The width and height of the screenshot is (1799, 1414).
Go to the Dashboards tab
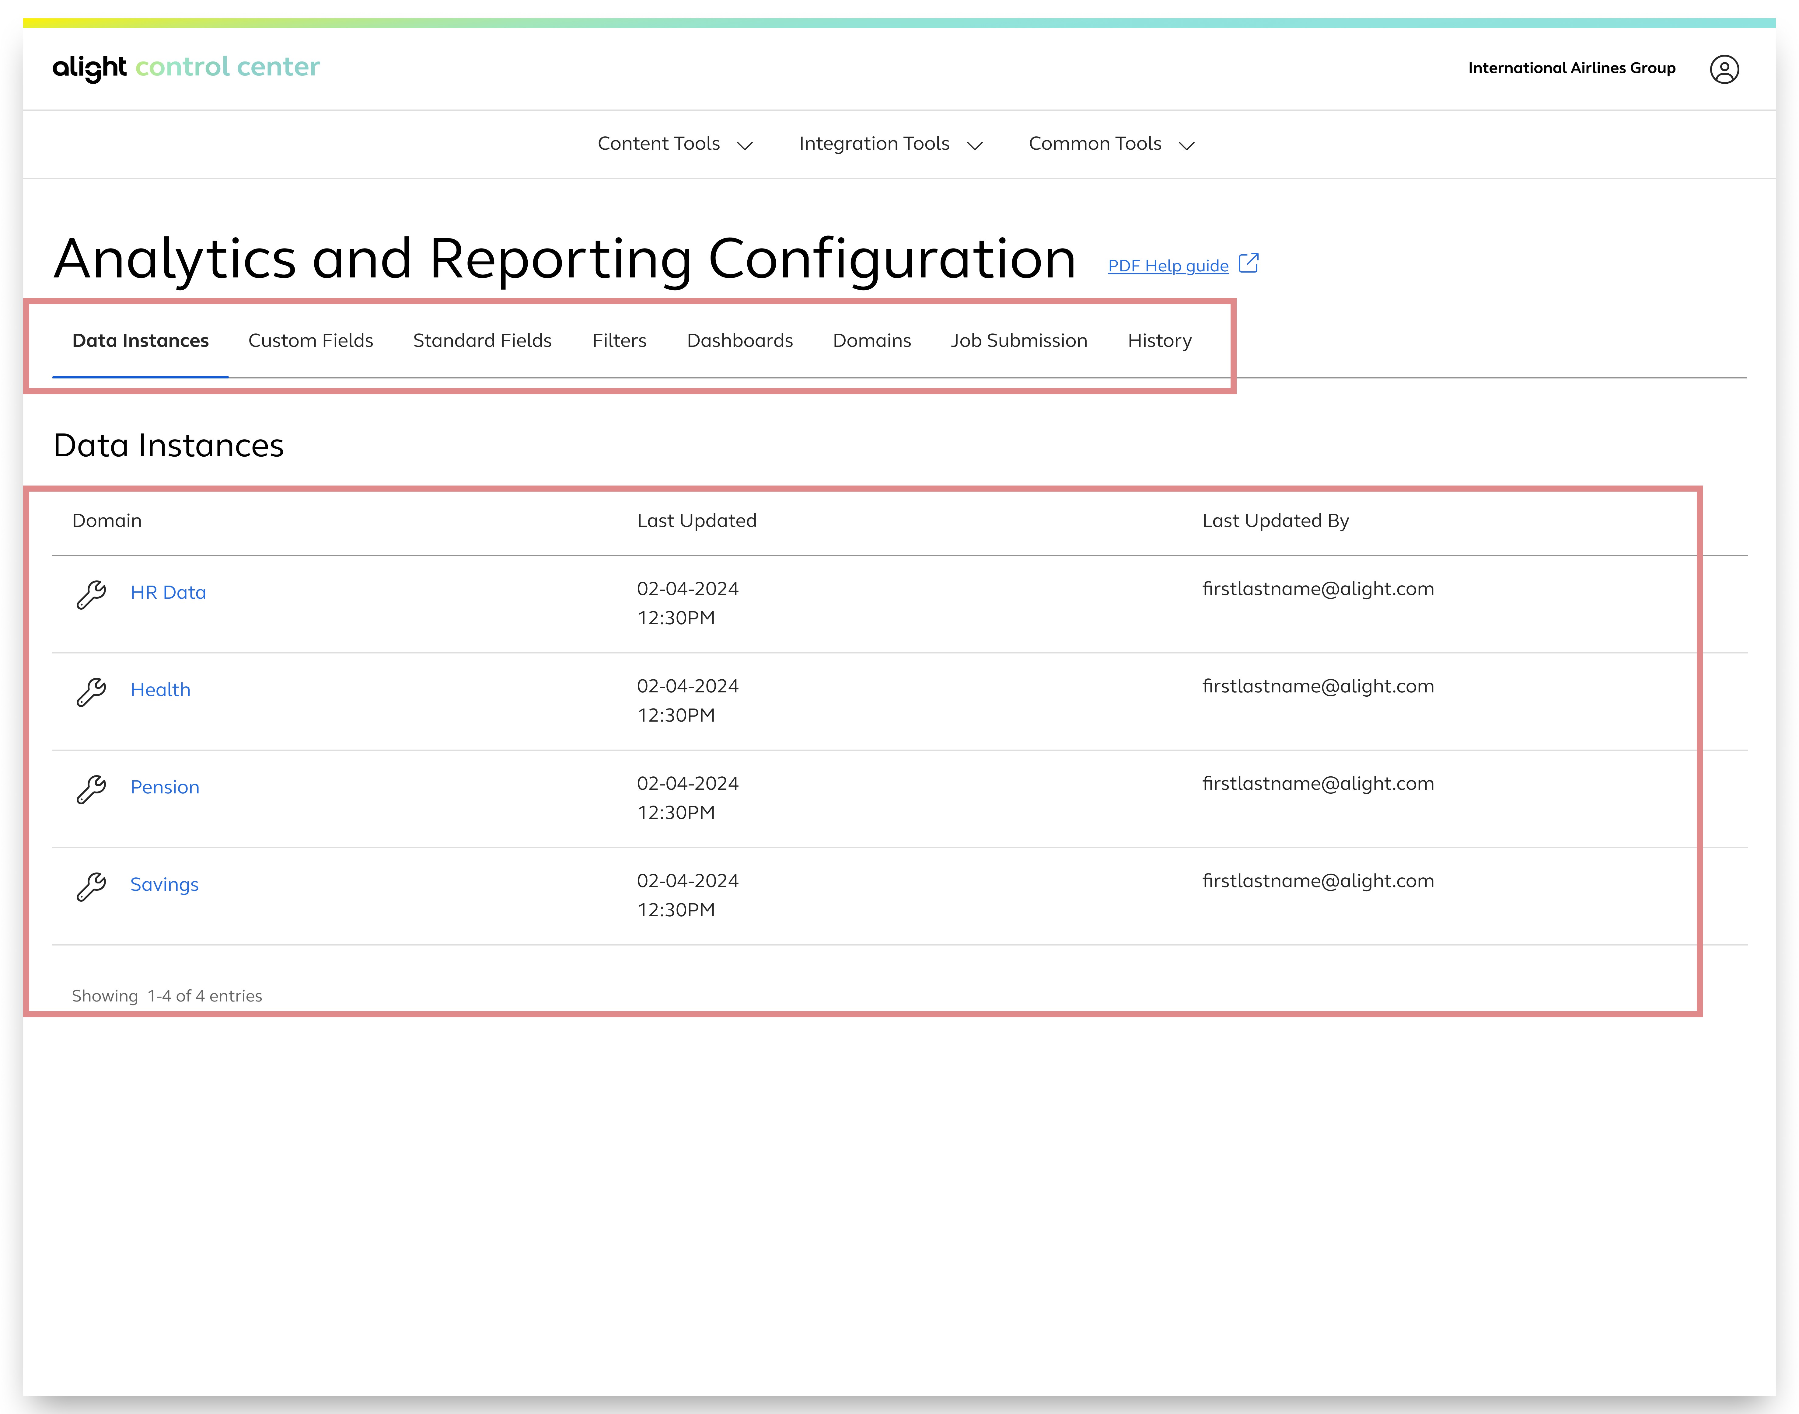(x=739, y=340)
